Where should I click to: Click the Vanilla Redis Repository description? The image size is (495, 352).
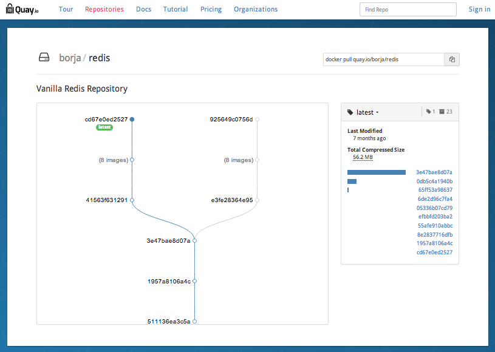pyautogui.click(x=82, y=89)
